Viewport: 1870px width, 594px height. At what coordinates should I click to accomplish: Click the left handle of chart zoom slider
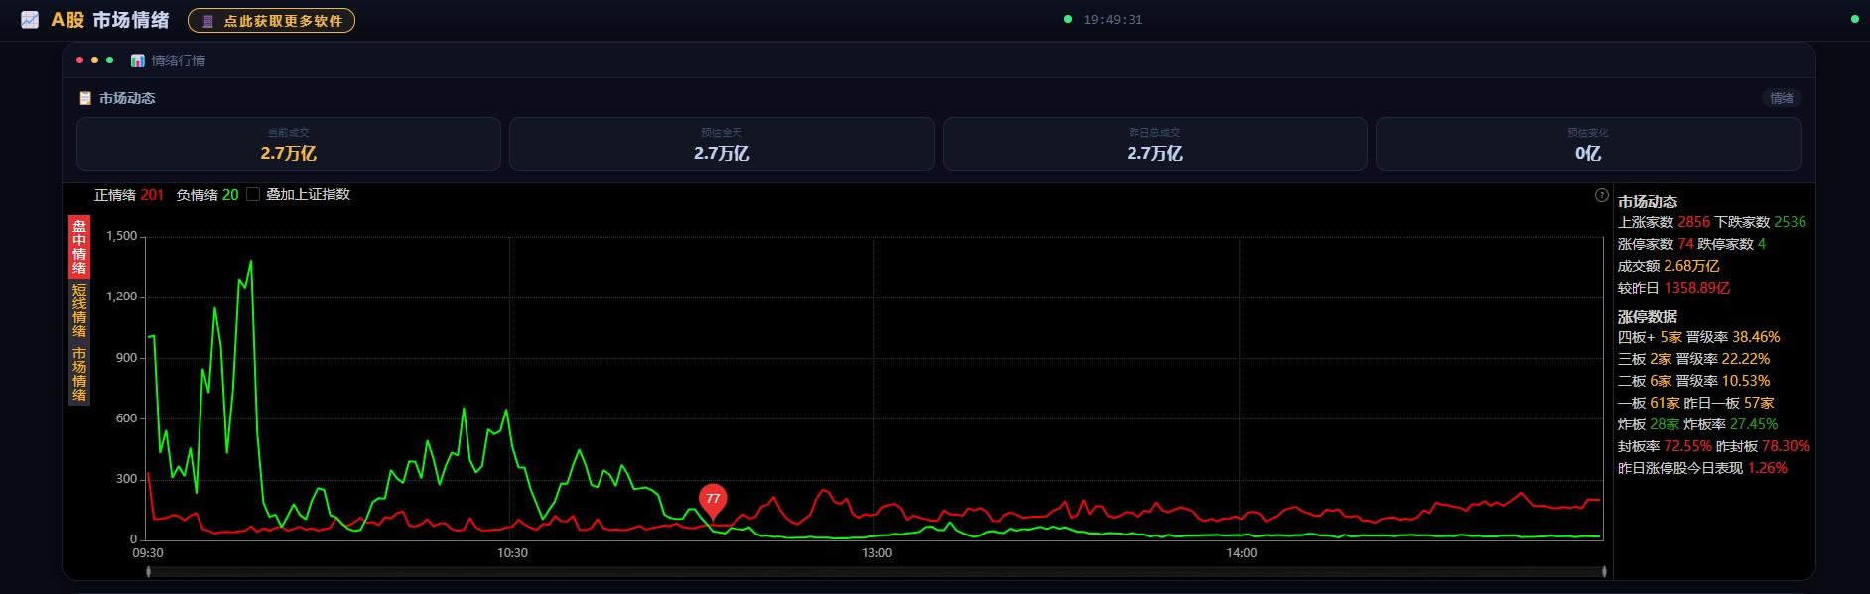(x=149, y=571)
